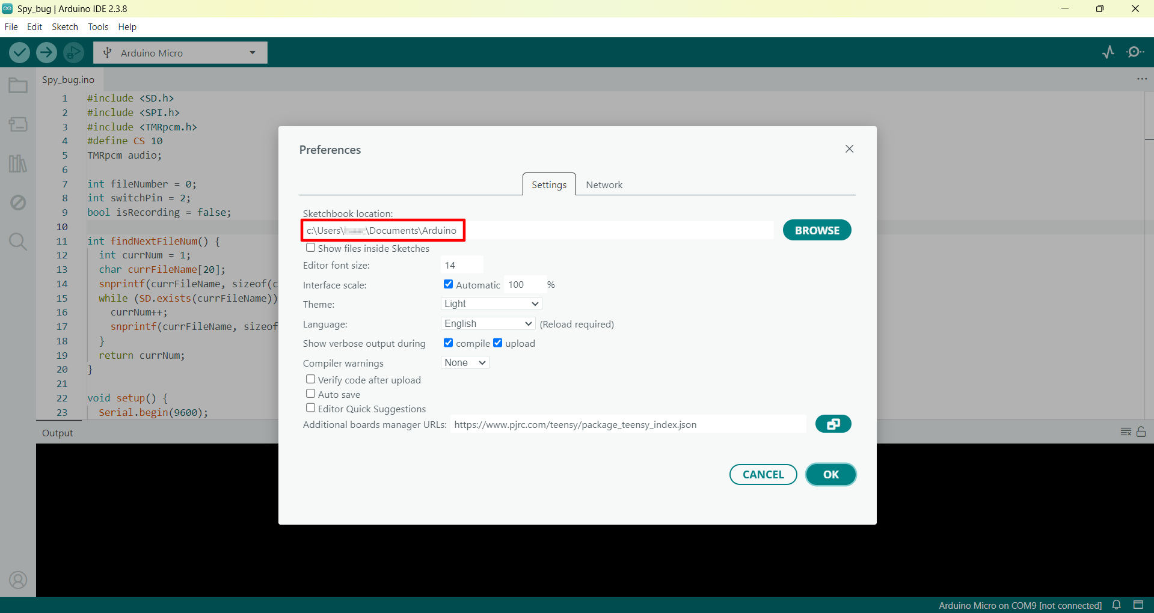Open the Debug sidebar panel
The height and width of the screenshot is (613, 1154).
click(x=18, y=203)
